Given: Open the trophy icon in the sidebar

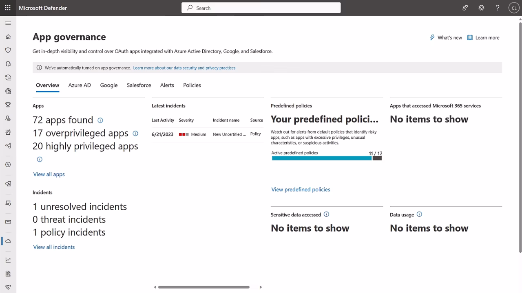Looking at the screenshot, I should [8, 105].
